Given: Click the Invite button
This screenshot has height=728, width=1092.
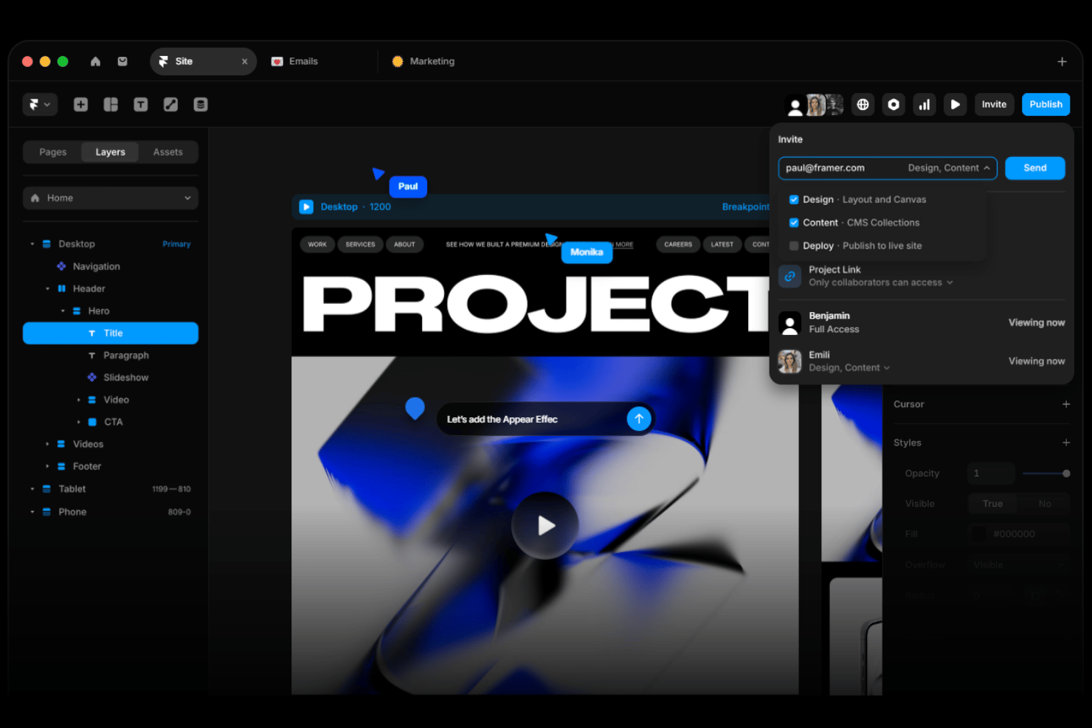Looking at the screenshot, I should tap(994, 105).
